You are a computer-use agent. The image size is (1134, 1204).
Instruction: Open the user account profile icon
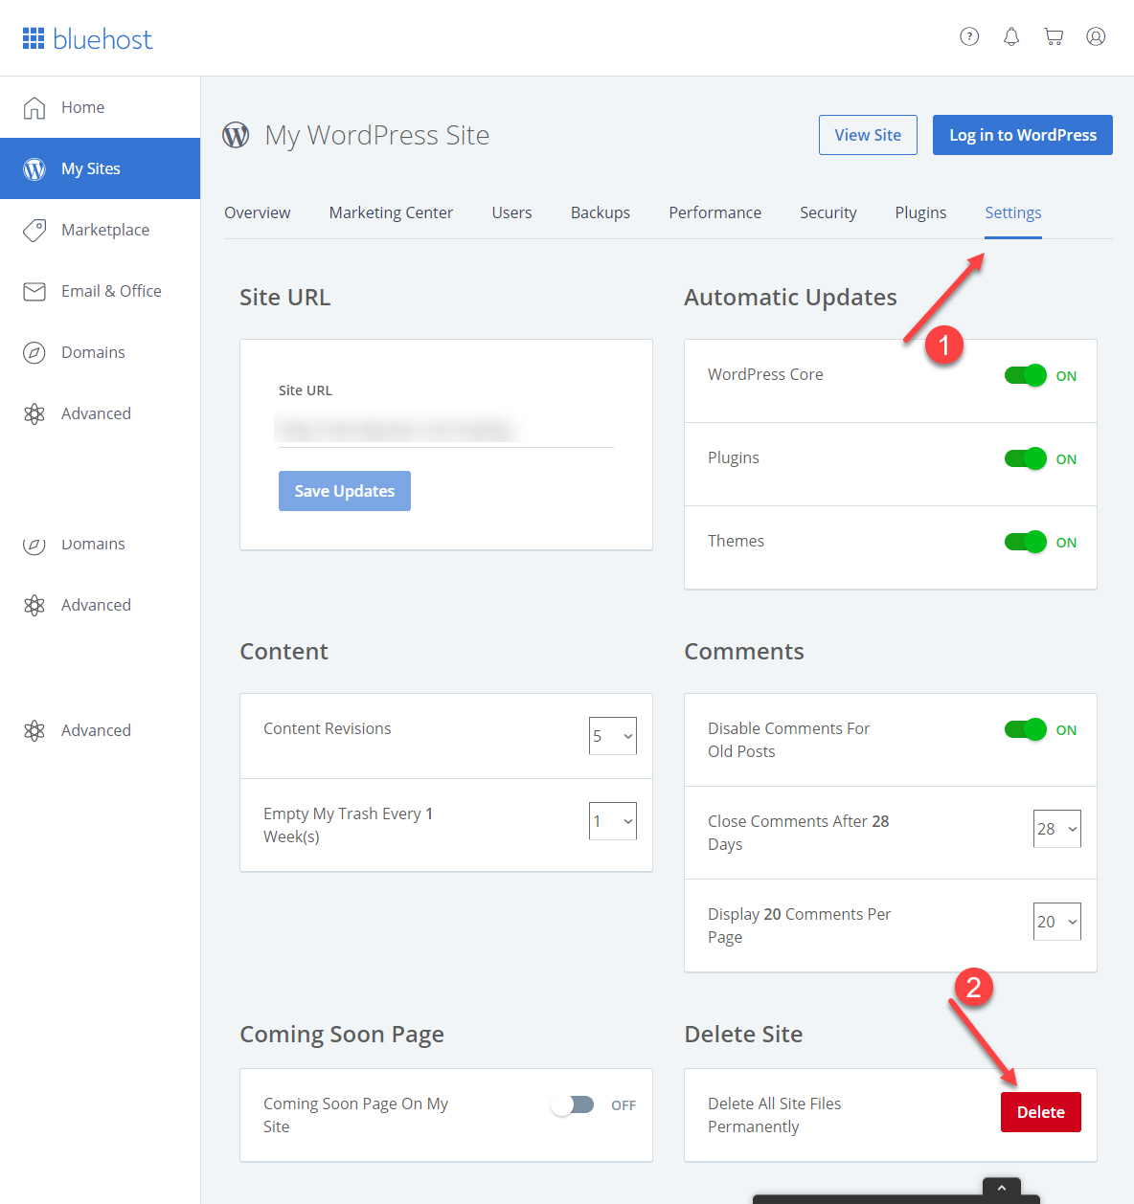click(x=1096, y=36)
